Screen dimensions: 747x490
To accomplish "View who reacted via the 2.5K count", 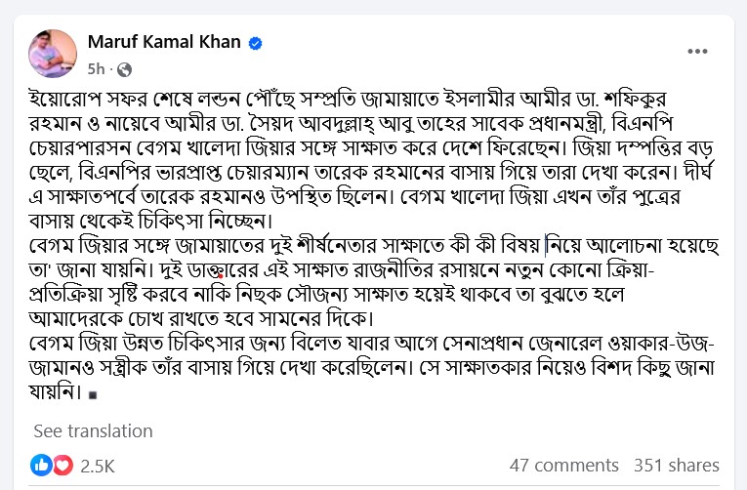I will point(97,466).
